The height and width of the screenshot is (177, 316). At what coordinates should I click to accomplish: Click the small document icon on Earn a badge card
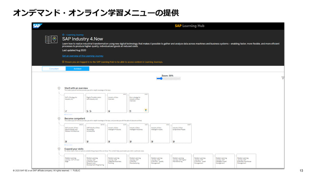click(x=130, y=111)
